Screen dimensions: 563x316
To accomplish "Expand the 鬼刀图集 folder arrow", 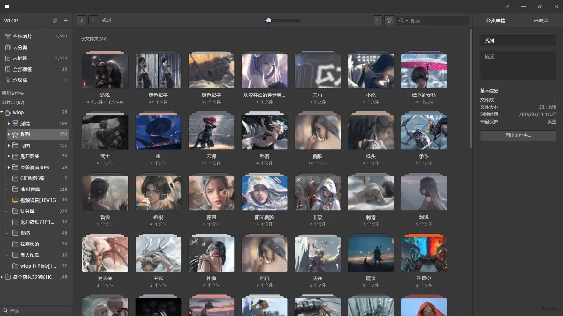I will coord(9,156).
